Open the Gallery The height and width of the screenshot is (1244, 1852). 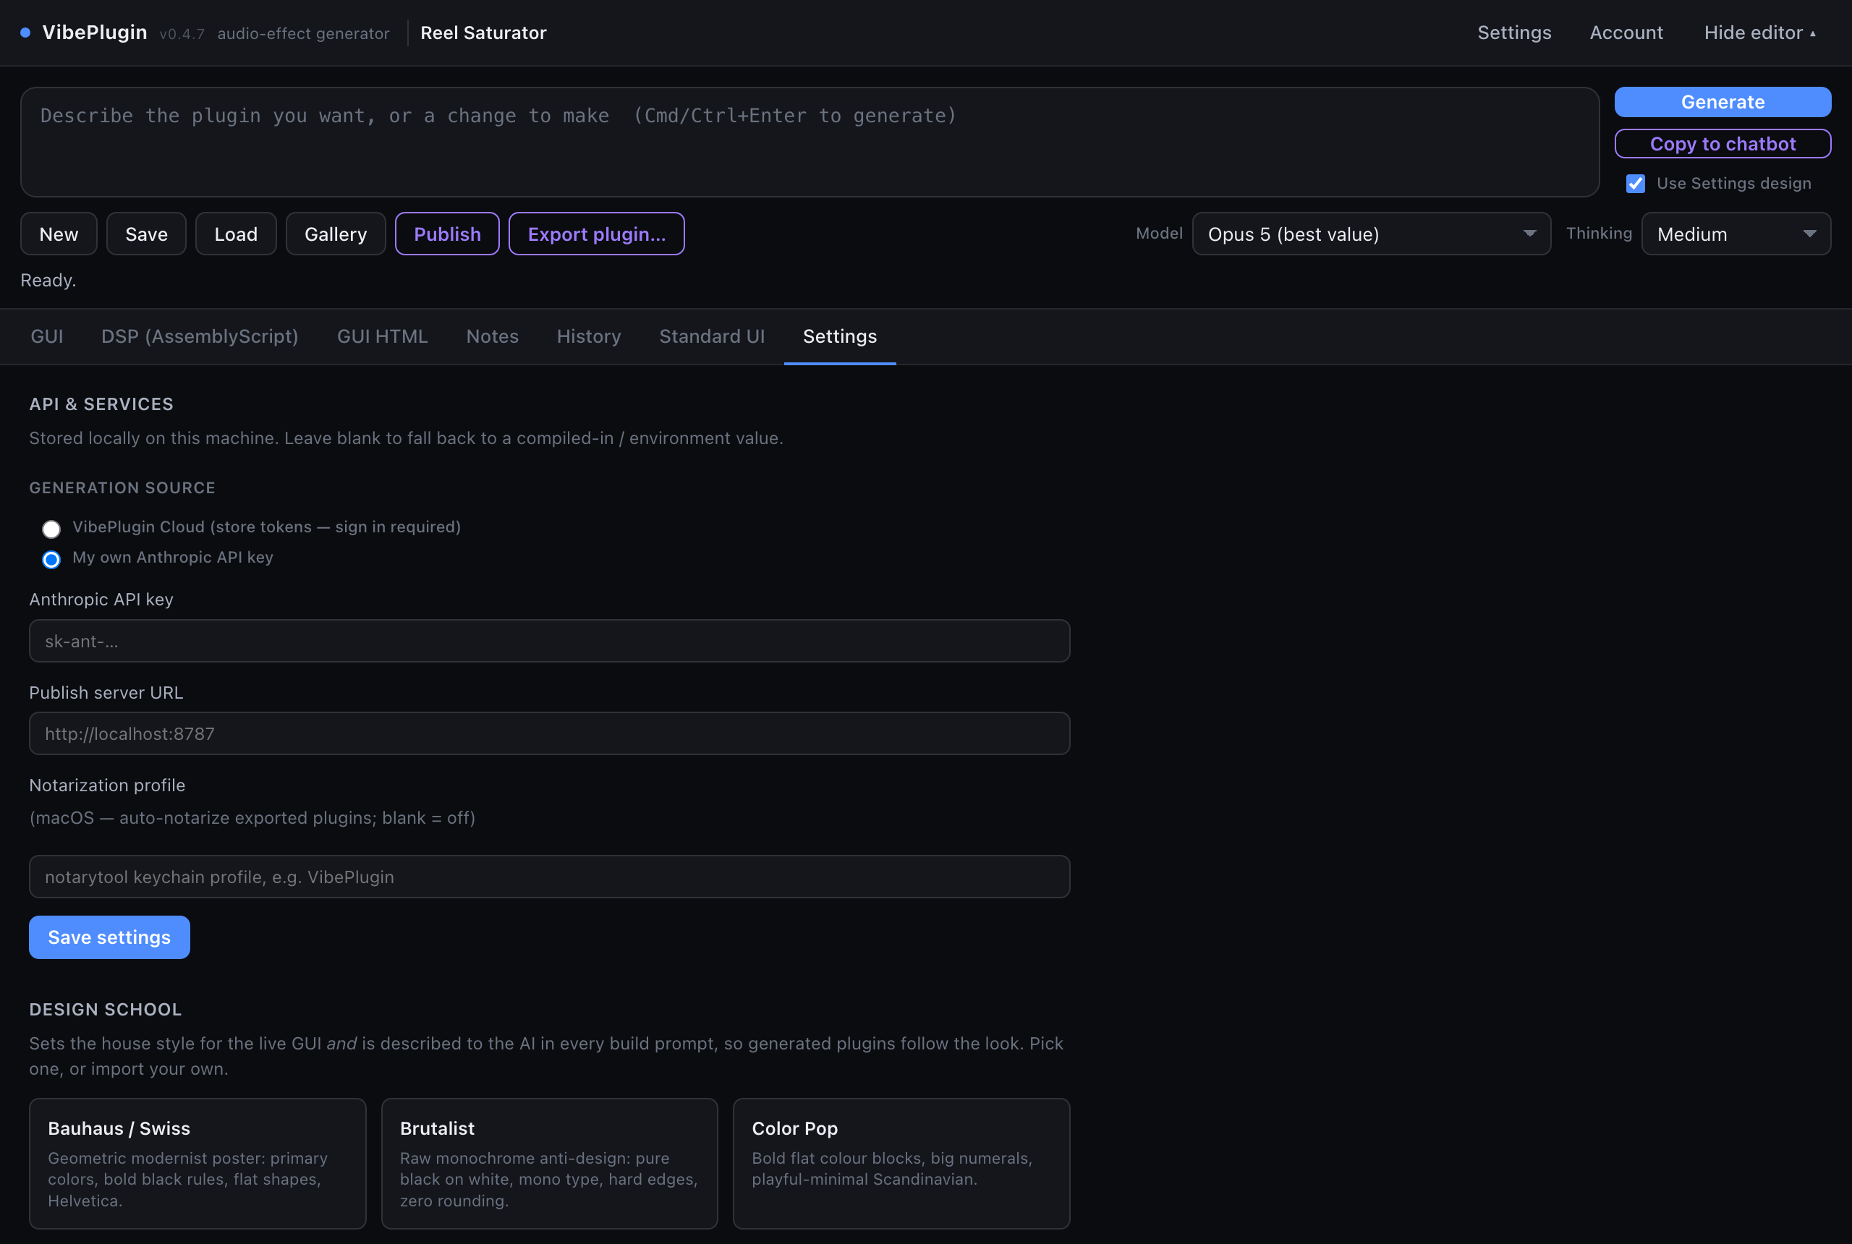336,234
